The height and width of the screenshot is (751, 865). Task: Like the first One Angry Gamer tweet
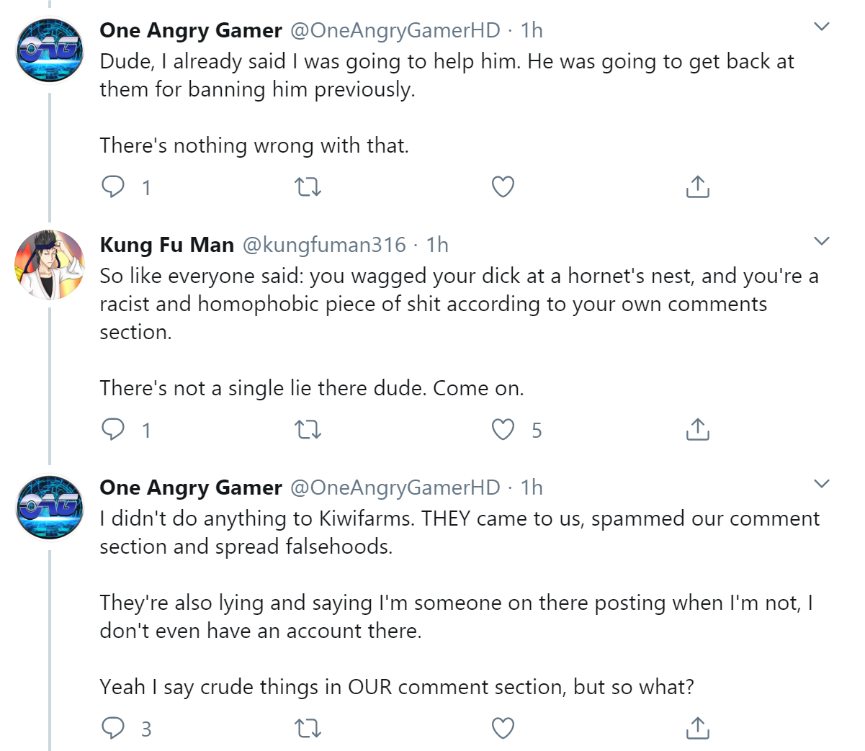pyautogui.click(x=503, y=187)
